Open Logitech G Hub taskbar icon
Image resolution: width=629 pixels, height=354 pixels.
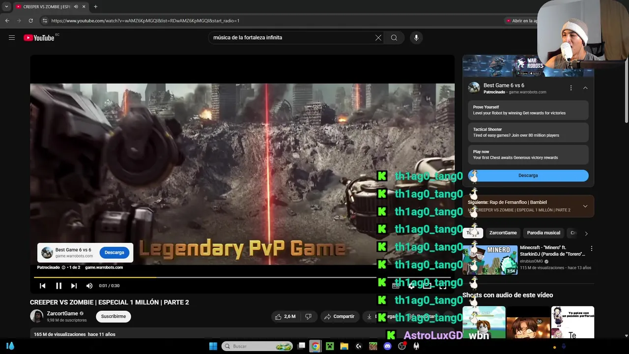(x=359, y=346)
